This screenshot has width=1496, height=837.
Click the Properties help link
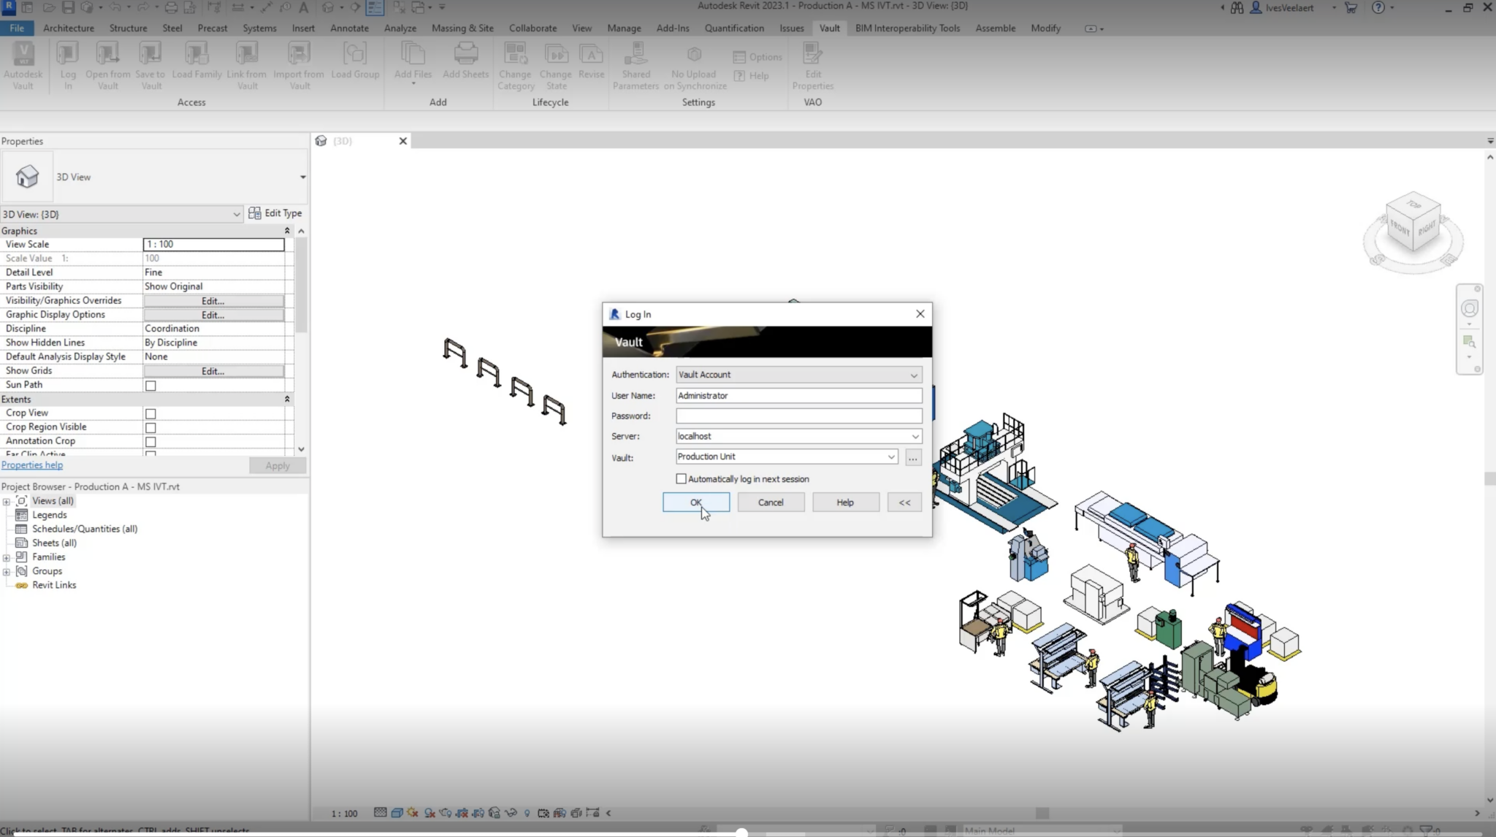point(31,465)
